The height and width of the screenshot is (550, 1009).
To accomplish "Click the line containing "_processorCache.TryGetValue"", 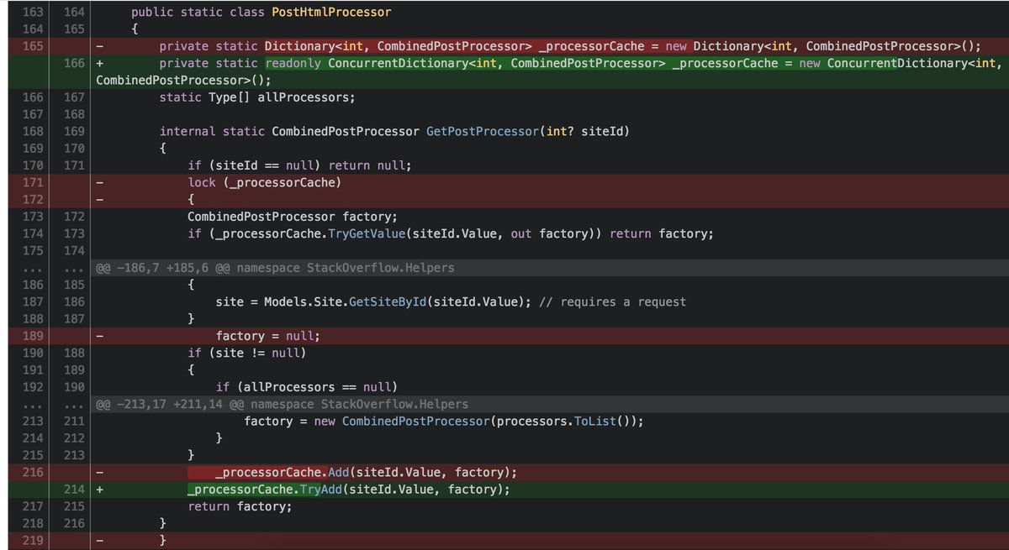I will tap(451, 233).
